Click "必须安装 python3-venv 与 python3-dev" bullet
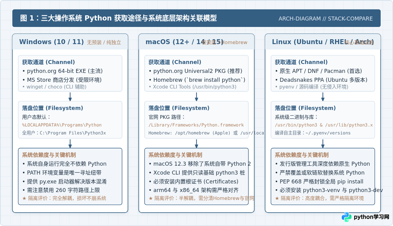The height and width of the screenshot is (226, 393). (x=329, y=190)
